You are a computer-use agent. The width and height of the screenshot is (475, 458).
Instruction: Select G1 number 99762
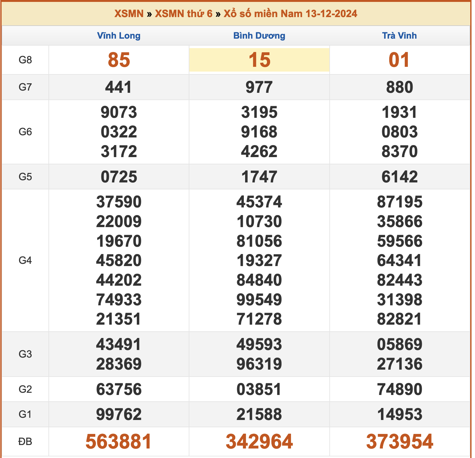click(119, 414)
